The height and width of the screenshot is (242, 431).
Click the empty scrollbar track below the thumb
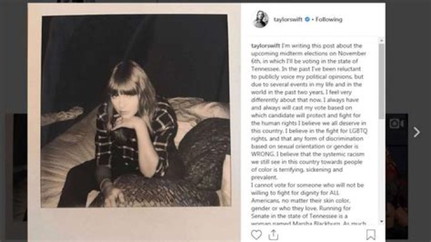click(381, 169)
